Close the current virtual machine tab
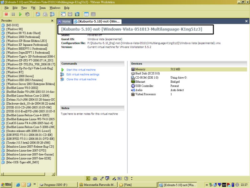This screenshot has height=188, width=250. click(x=246, y=21)
